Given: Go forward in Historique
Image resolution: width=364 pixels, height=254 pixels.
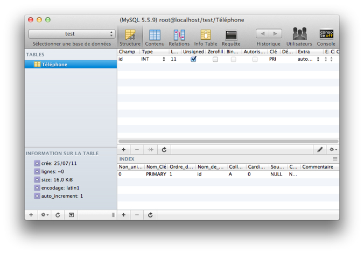Looking at the screenshot, I should tap(275, 34).
